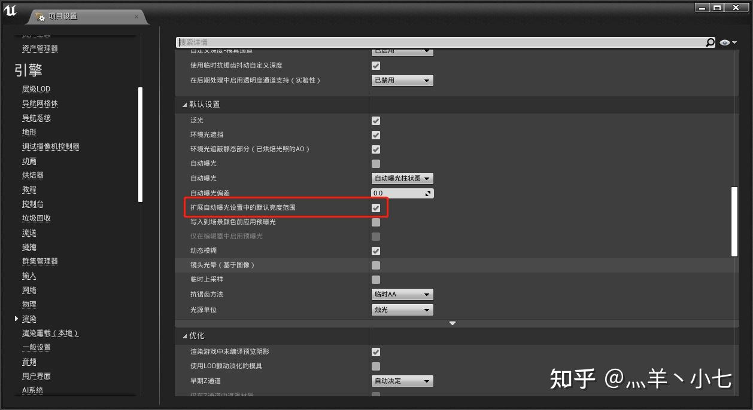The width and height of the screenshot is (753, 410).
Task: Open the 物理 settings category
Action: [29, 304]
